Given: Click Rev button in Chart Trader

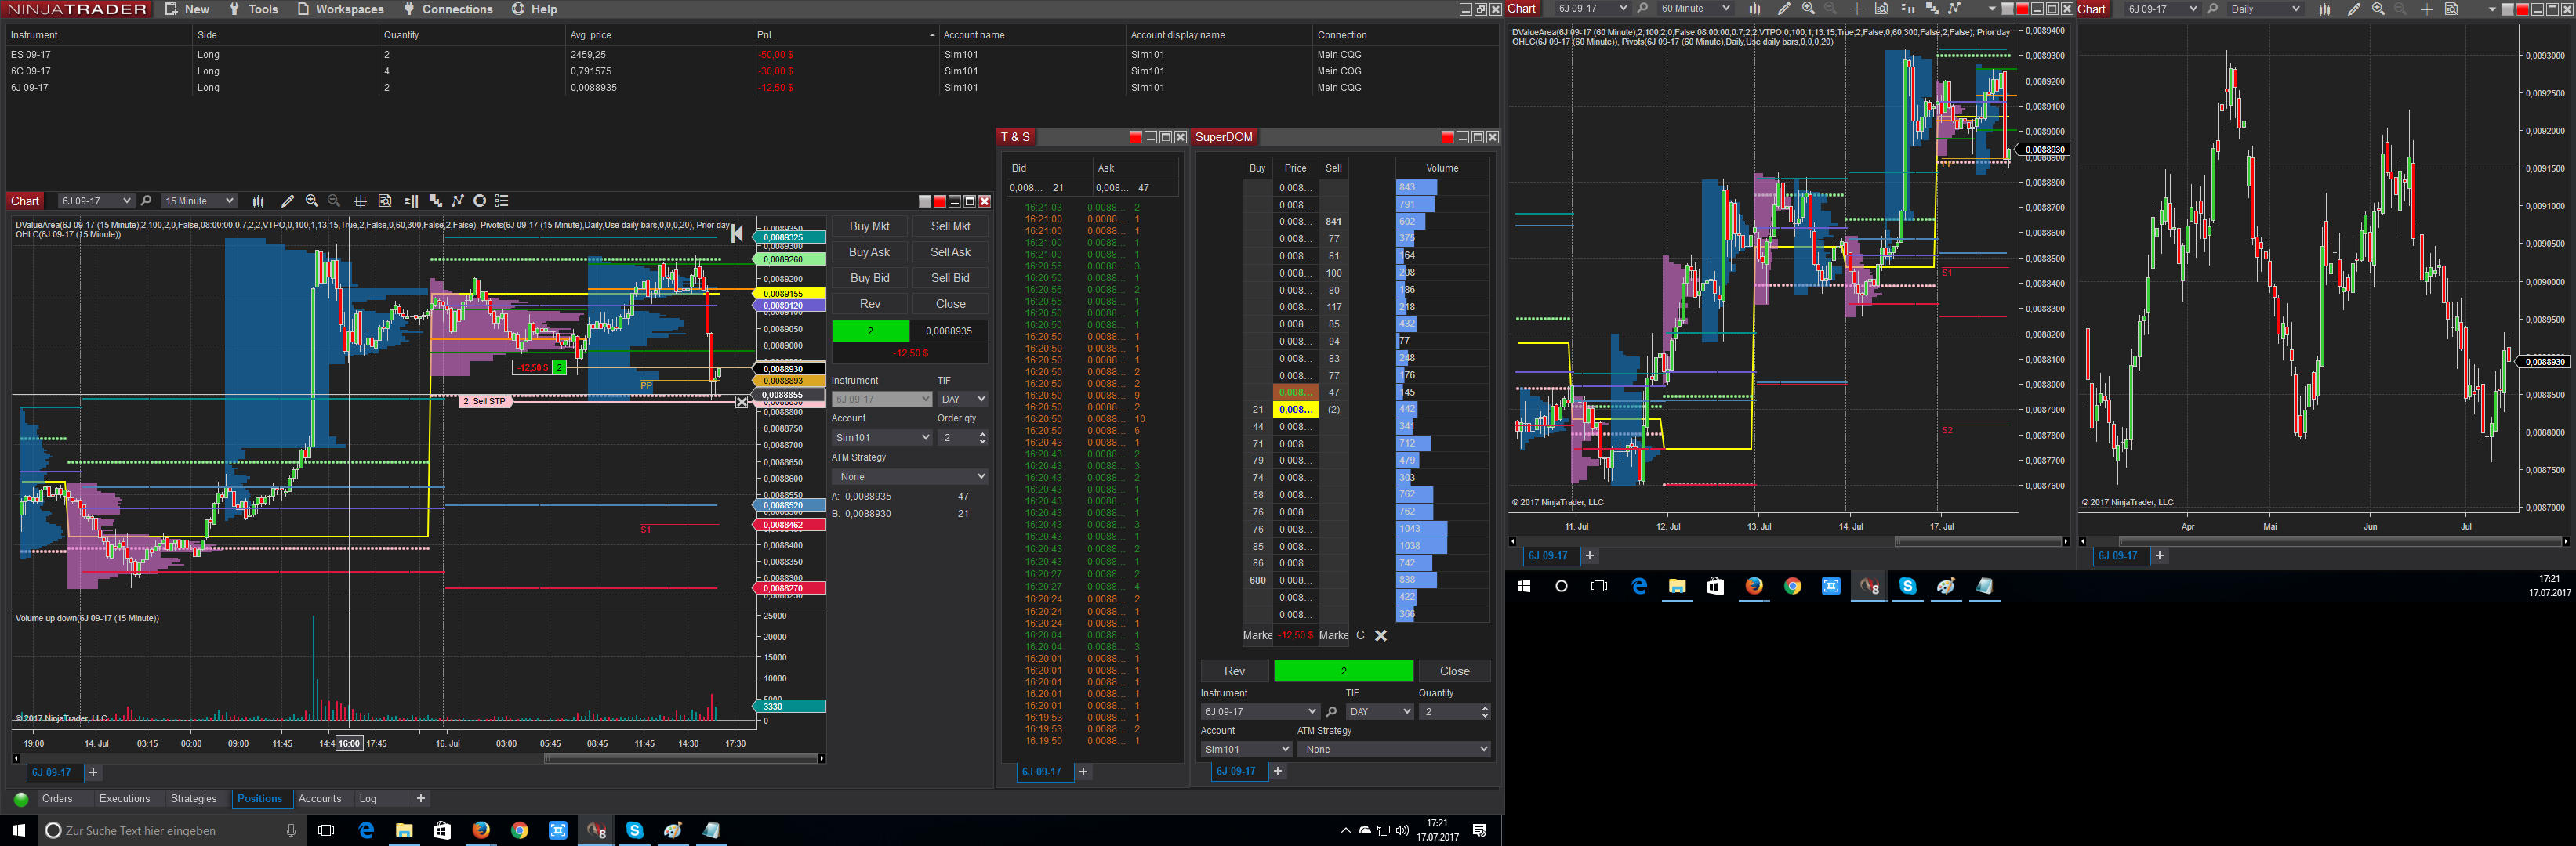Looking at the screenshot, I should (x=869, y=305).
